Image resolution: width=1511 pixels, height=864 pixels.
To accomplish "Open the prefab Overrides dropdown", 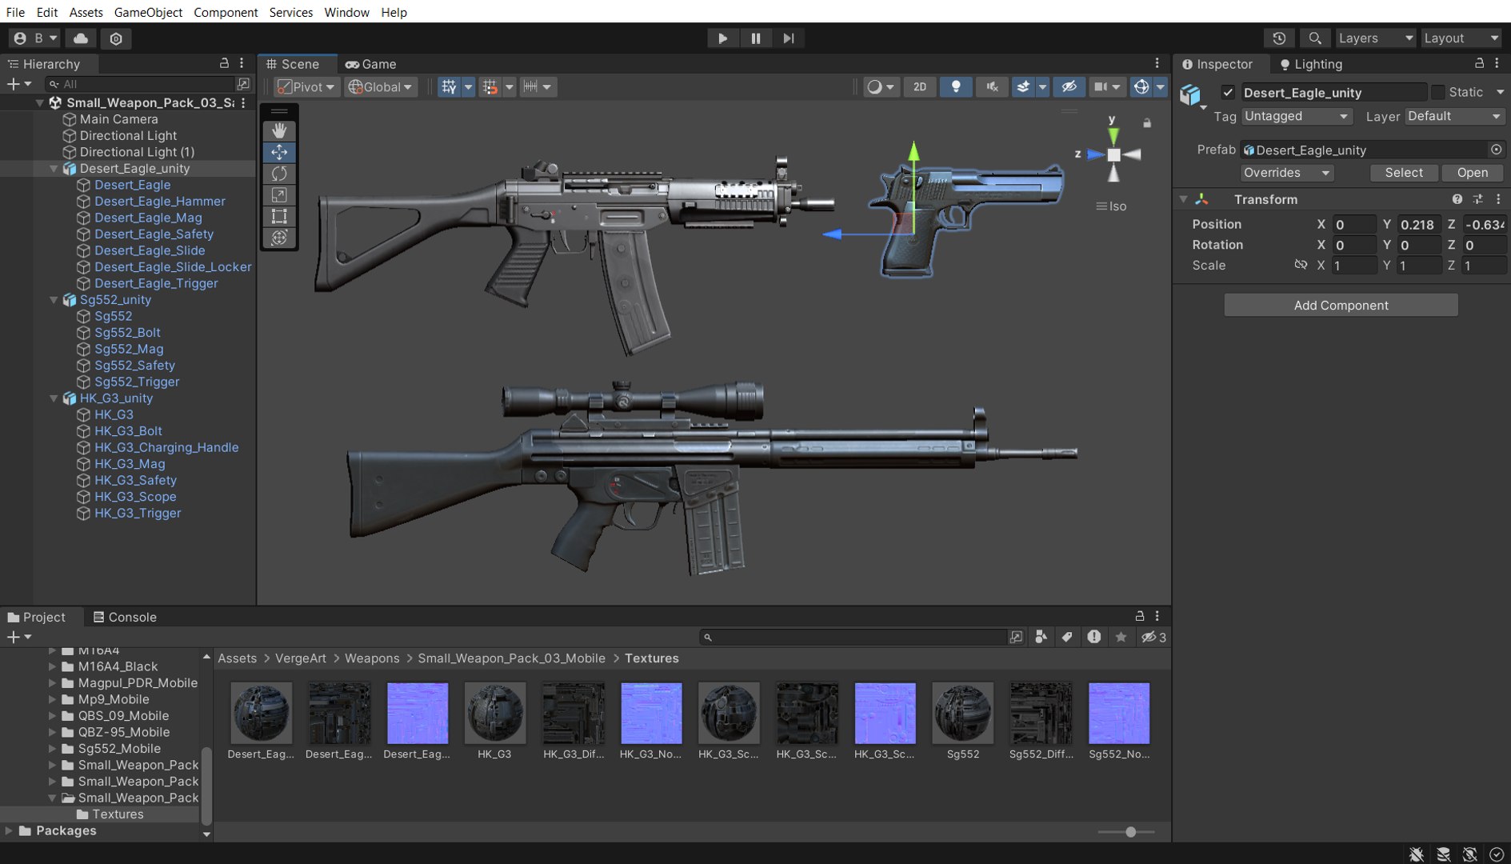I will pos(1286,173).
